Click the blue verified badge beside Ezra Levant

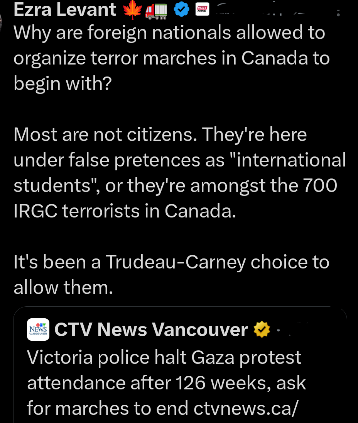[181, 9]
